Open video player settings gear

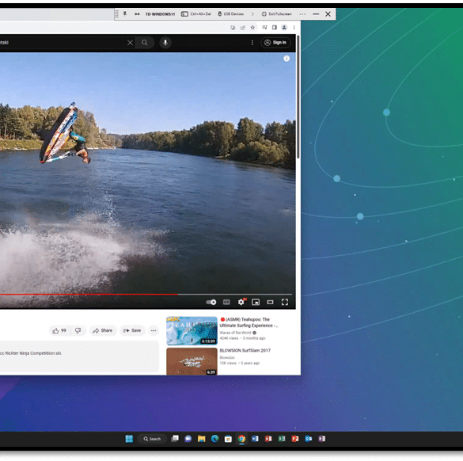(x=241, y=302)
